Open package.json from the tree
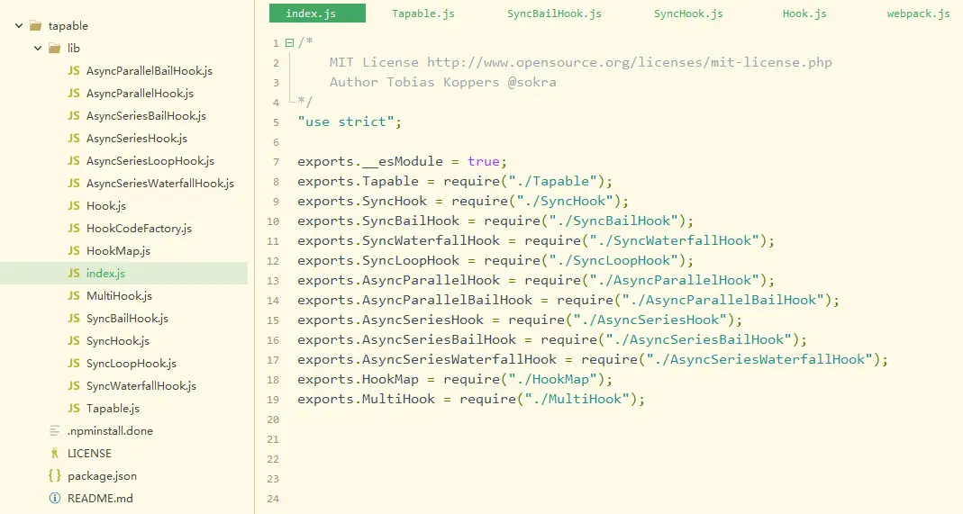The image size is (963, 514). (102, 476)
